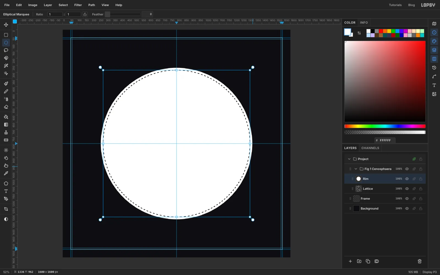The height and width of the screenshot is (275, 440).
Task: Open the Tutorials link
Action: tap(395, 5)
